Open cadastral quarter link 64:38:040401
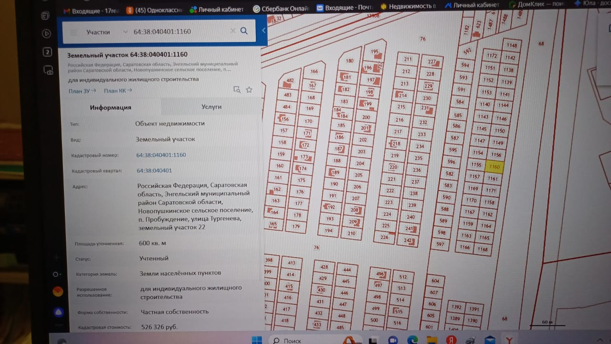 154,171
